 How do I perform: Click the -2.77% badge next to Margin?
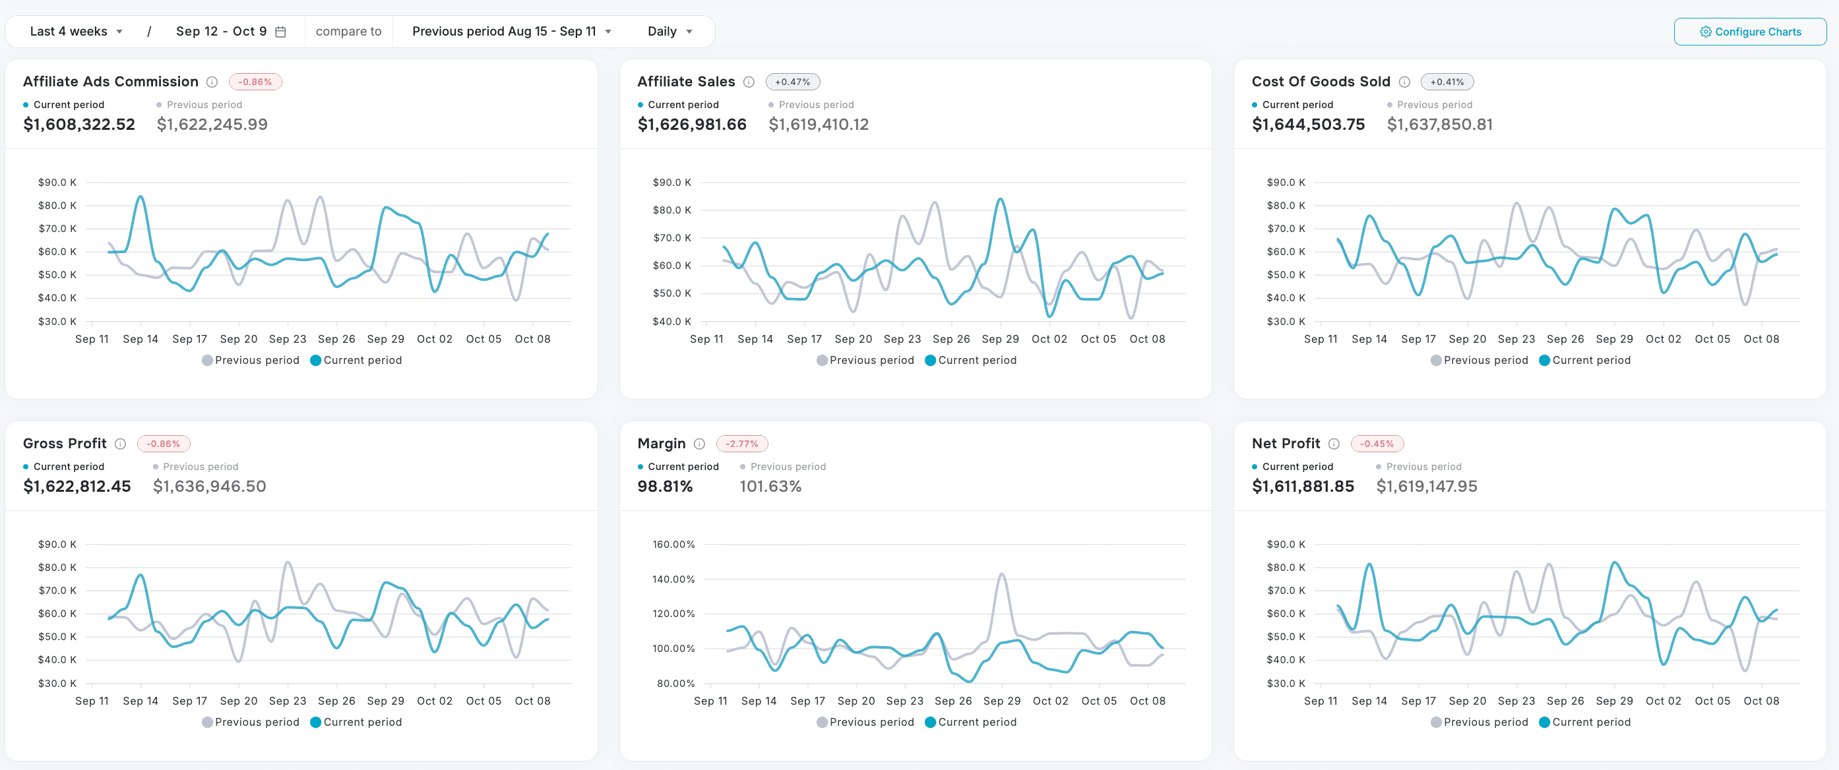pyautogui.click(x=742, y=443)
